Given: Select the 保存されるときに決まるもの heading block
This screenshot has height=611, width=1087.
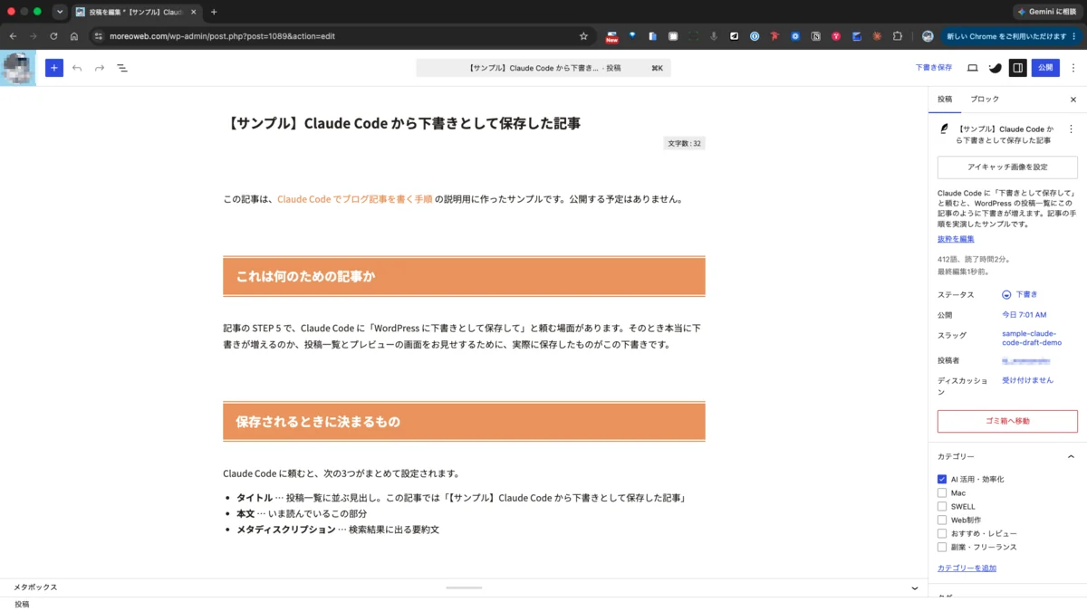Looking at the screenshot, I should [x=464, y=421].
